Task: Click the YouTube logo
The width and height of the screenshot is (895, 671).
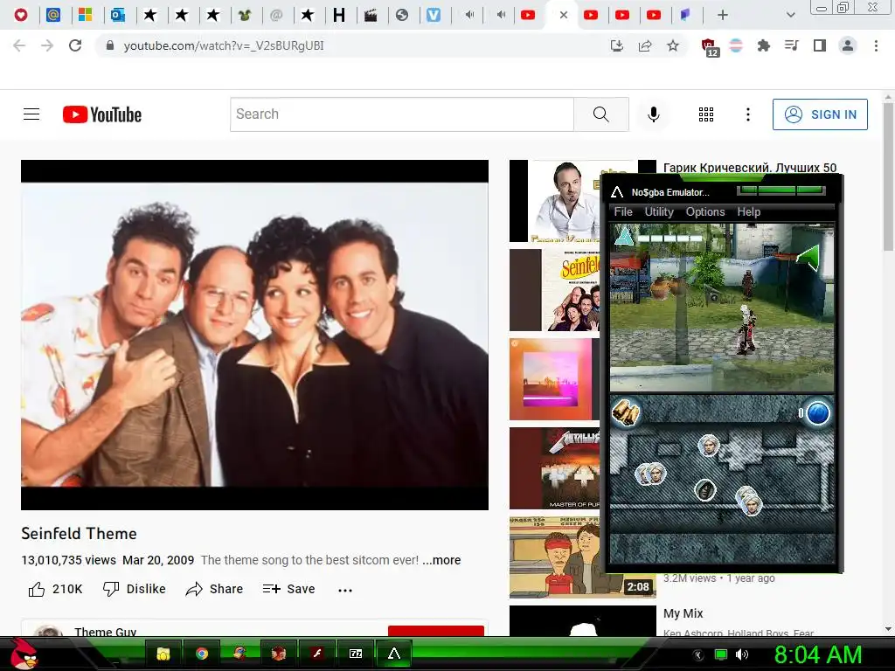Action: point(102,114)
